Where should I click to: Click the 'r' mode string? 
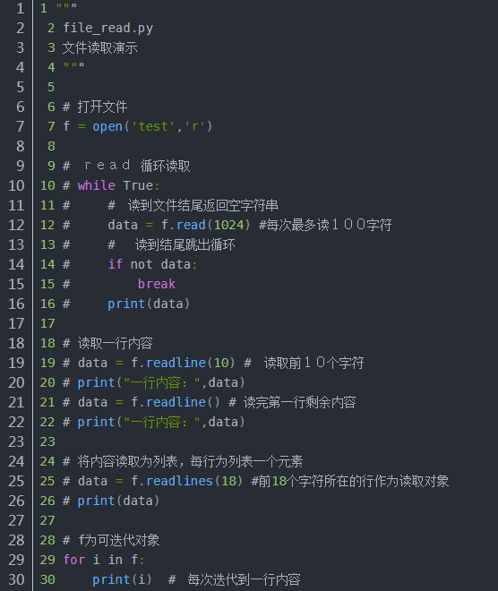click(x=195, y=126)
